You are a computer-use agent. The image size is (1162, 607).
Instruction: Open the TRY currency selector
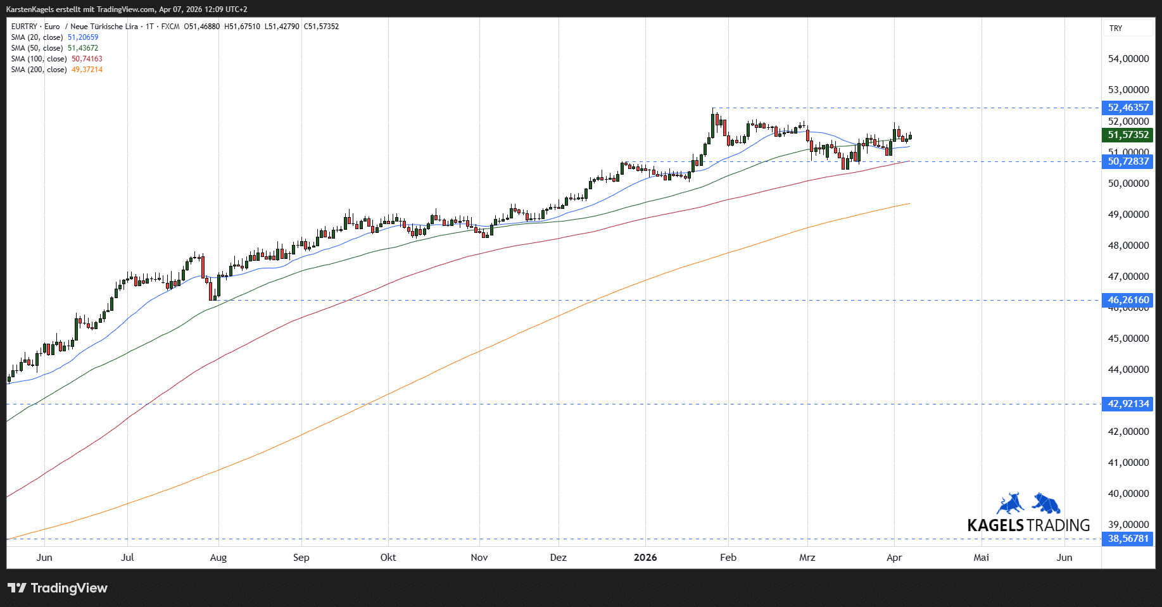coord(1116,28)
